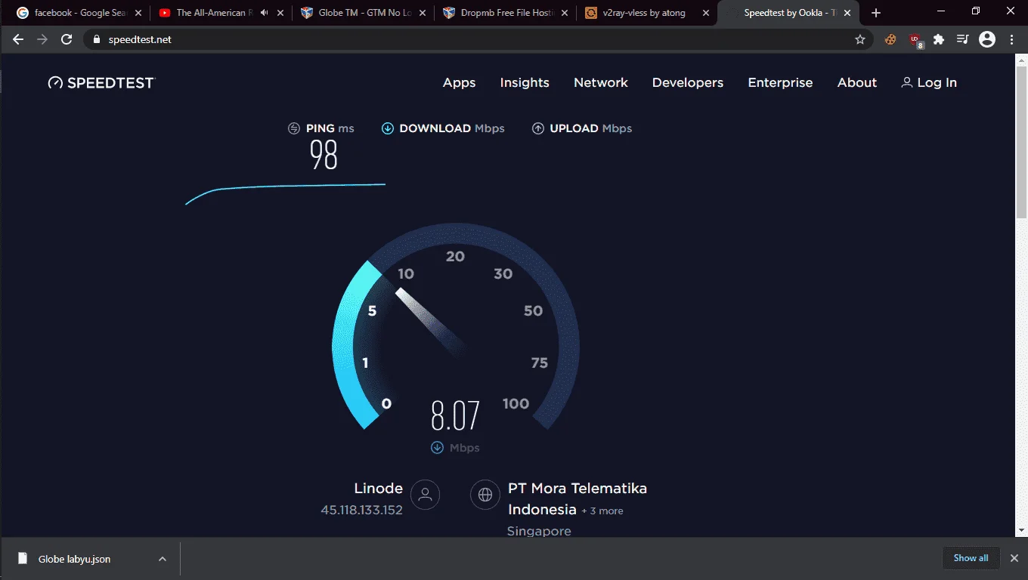Click the ping value 98
Viewport: 1028px width, 580px height.
click(324, 155)
